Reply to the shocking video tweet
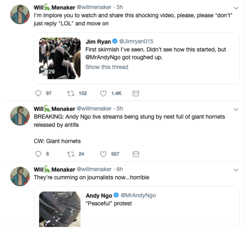This screenshot has width=251, height=232. point(38,93)
